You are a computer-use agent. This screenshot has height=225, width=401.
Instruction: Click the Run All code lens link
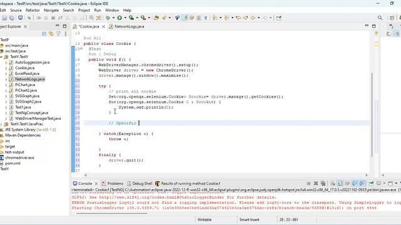click(92, 38)
